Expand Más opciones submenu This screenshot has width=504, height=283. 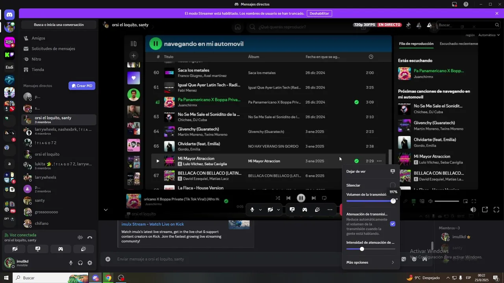(x=370, y=262)
